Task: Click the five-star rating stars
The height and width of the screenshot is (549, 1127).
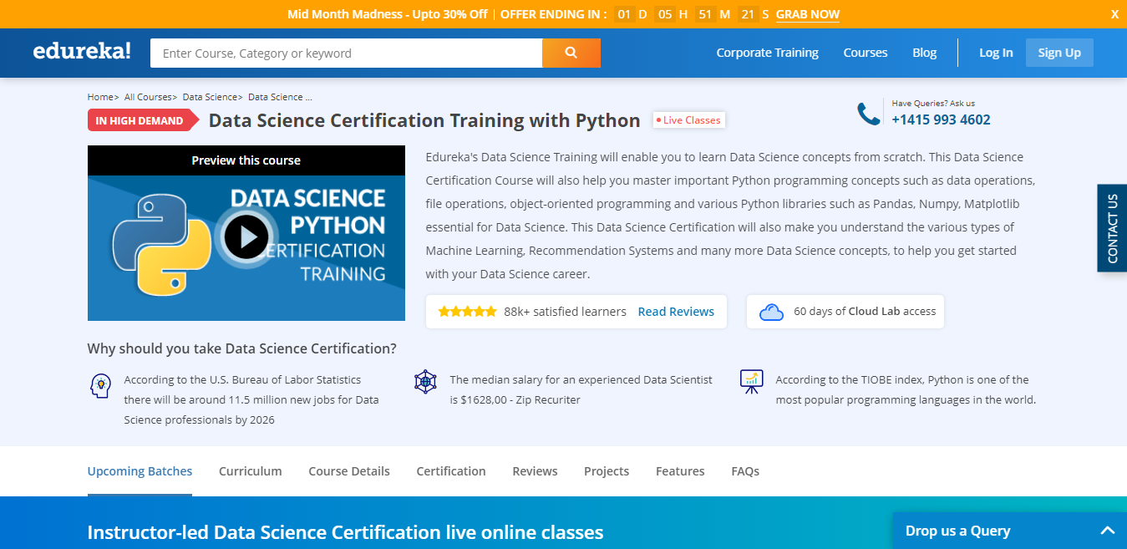Action: [x=467, y=310]
